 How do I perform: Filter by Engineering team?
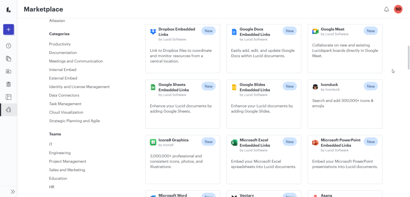click(x=60, y=153)
